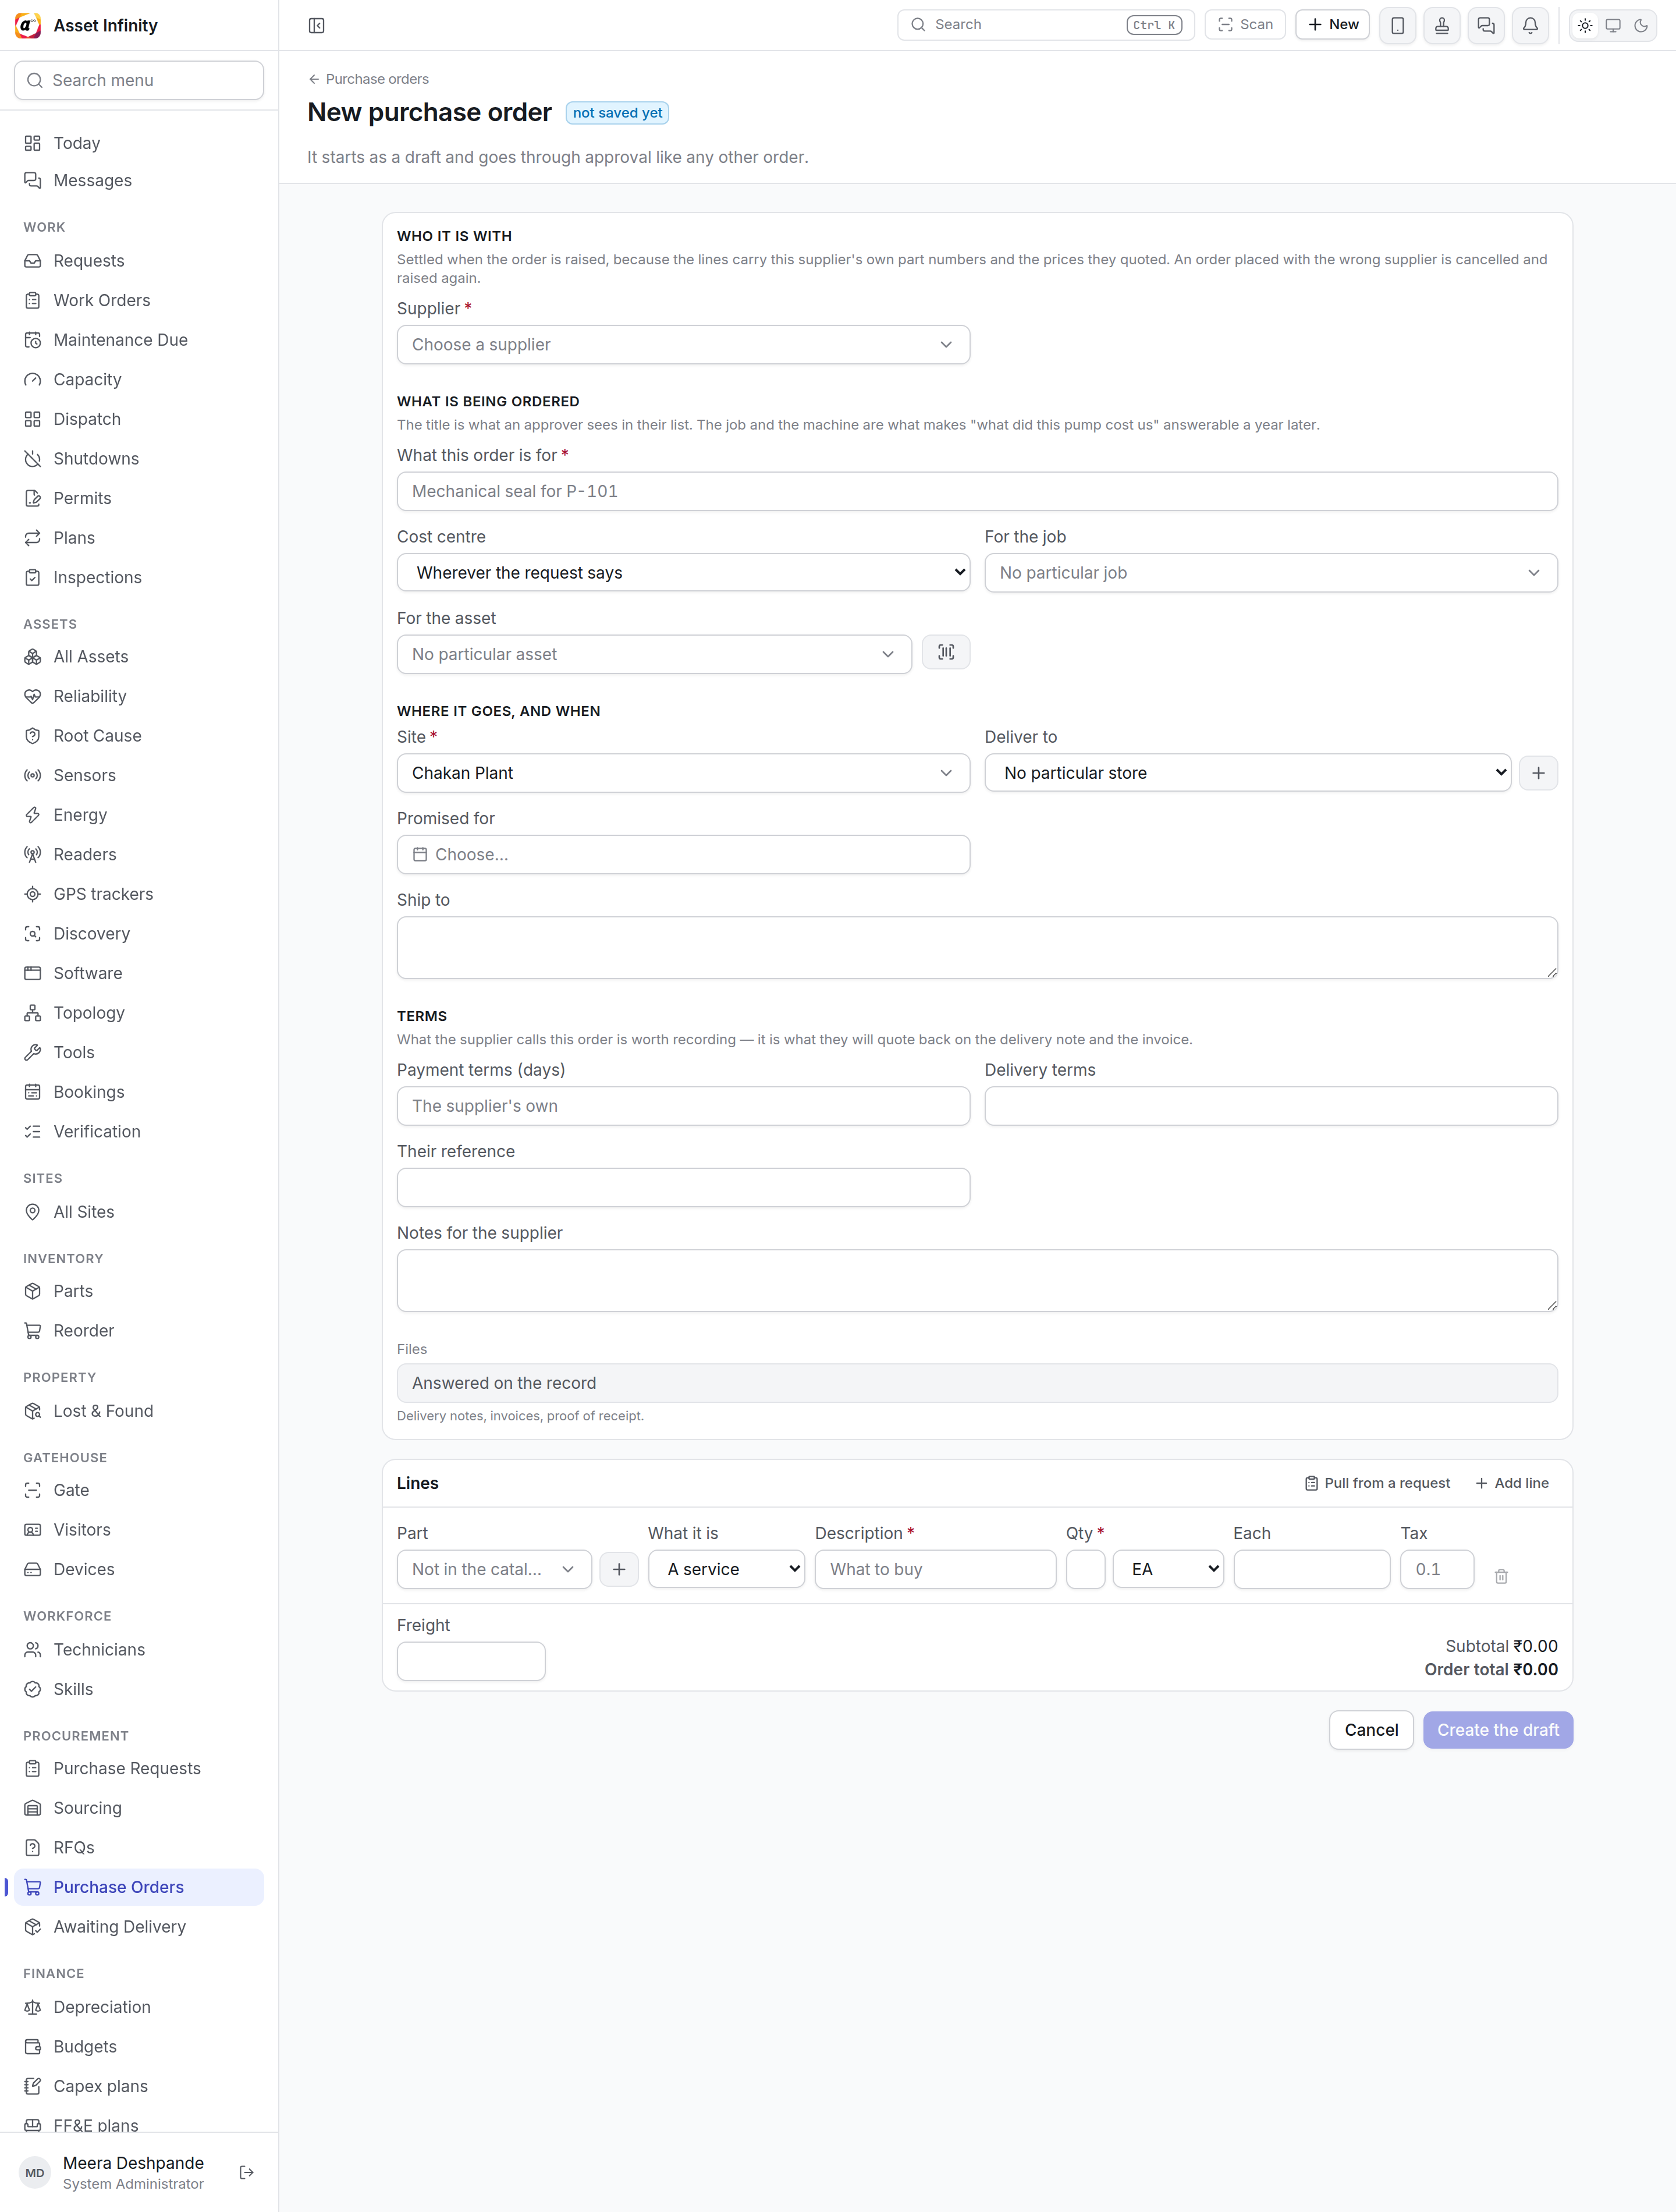
Task: Go back to Purchase orders
Action: [368, 79]
